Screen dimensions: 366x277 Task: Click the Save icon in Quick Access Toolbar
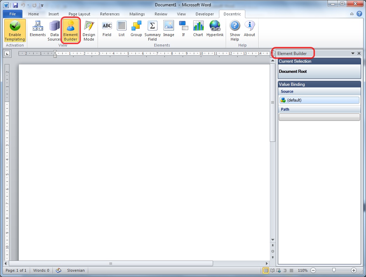coord(15,5)
